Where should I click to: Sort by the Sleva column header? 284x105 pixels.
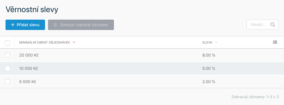pos(207,42)
